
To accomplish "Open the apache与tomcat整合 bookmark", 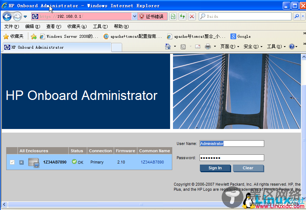I will (x=196, y=36).
